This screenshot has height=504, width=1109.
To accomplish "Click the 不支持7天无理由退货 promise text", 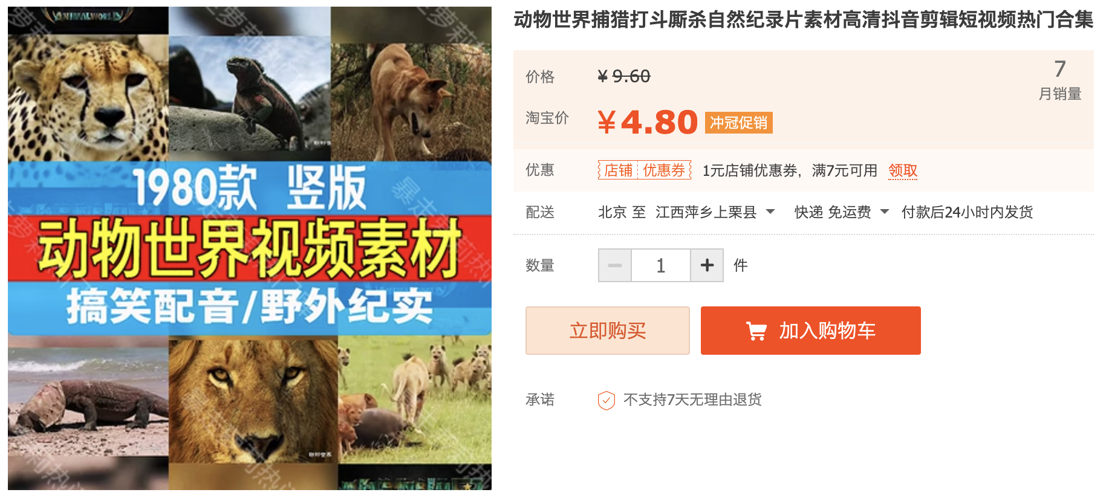I will (692, 400).
